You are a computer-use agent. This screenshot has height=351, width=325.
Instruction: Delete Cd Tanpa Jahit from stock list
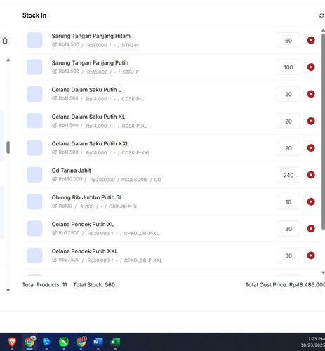click(311, 175)
